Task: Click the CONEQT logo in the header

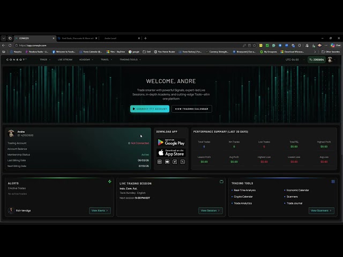Action: coord(17,59)
